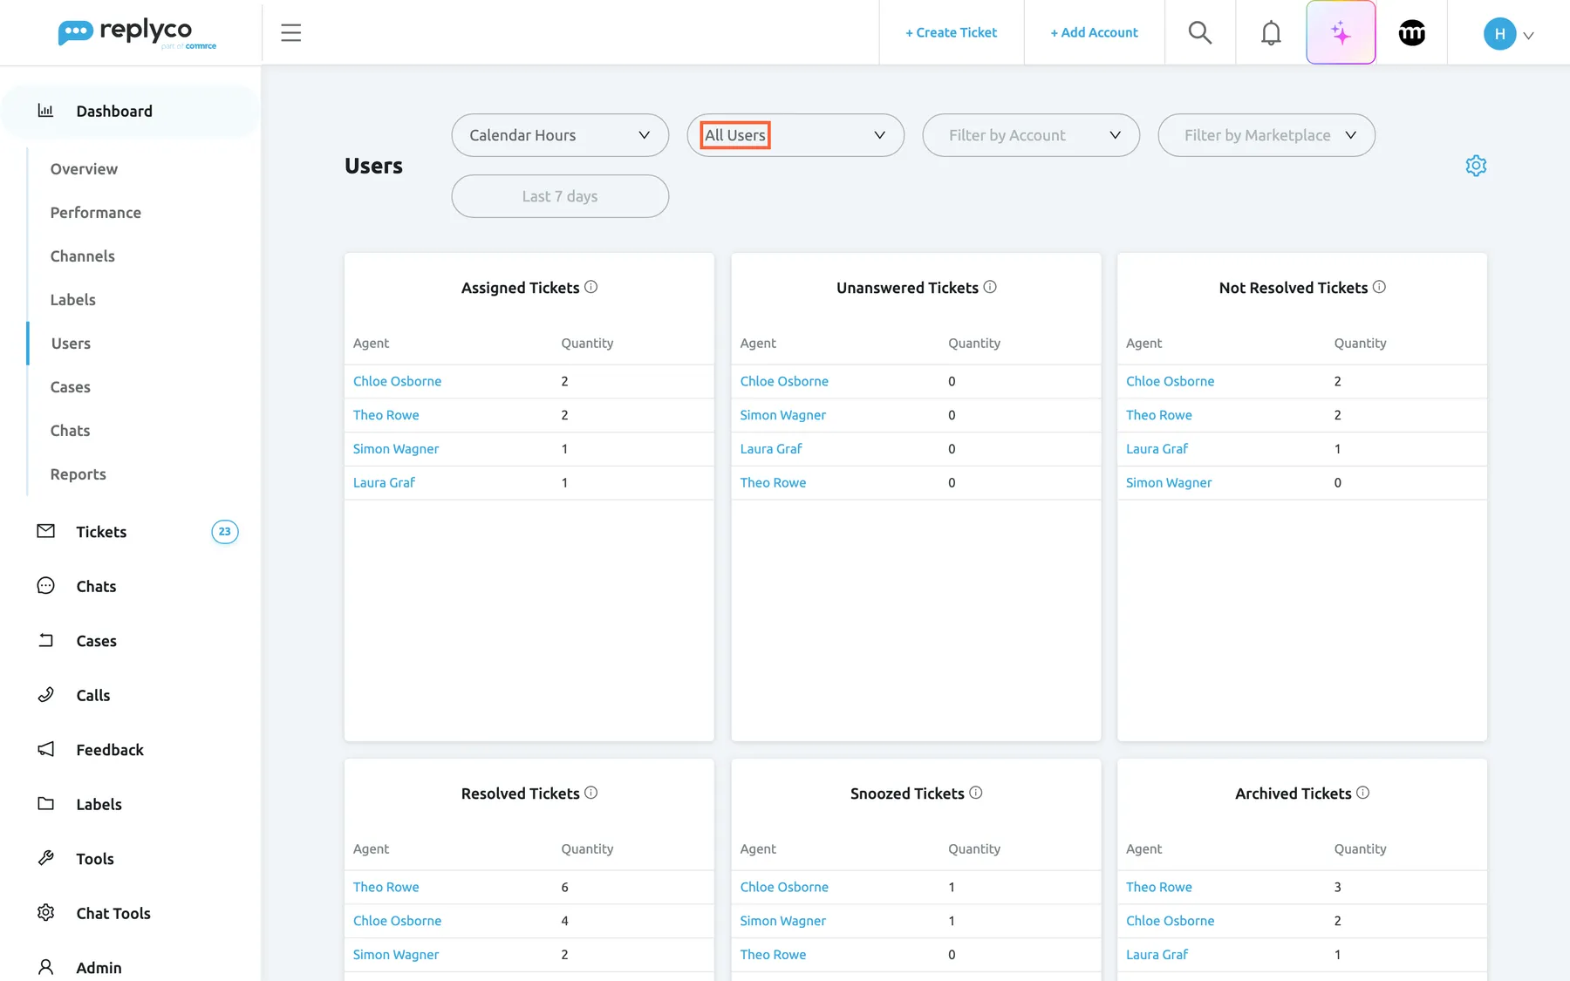Viewport: 1570px width, 981px height.
Task: Open Reports in dashboard submenu
Action: pyautogui.click(x=78, y=474)
